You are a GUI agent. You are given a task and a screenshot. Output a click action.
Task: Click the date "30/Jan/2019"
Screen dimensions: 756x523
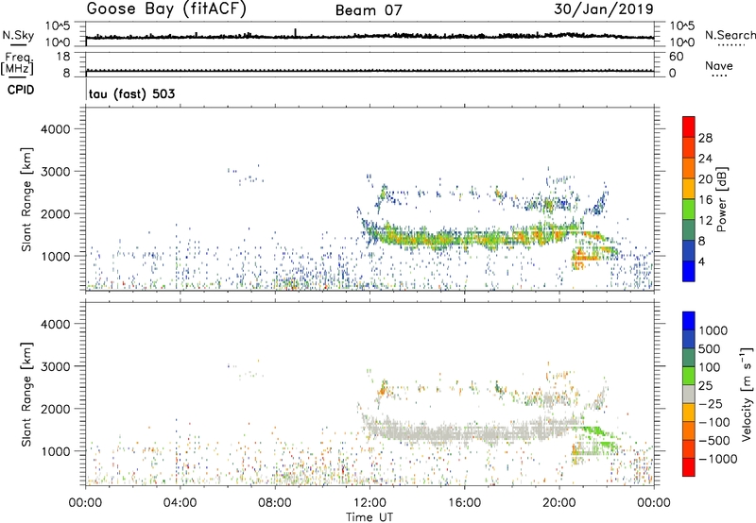click(x=604, y=9)
